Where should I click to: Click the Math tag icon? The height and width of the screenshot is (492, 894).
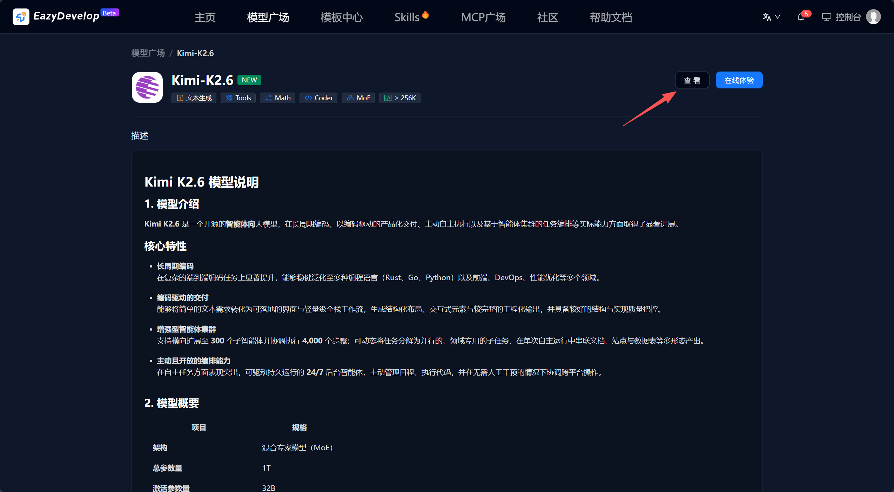[269, 98]
